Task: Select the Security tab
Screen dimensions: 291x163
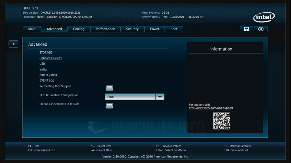Action: point(132,29)
